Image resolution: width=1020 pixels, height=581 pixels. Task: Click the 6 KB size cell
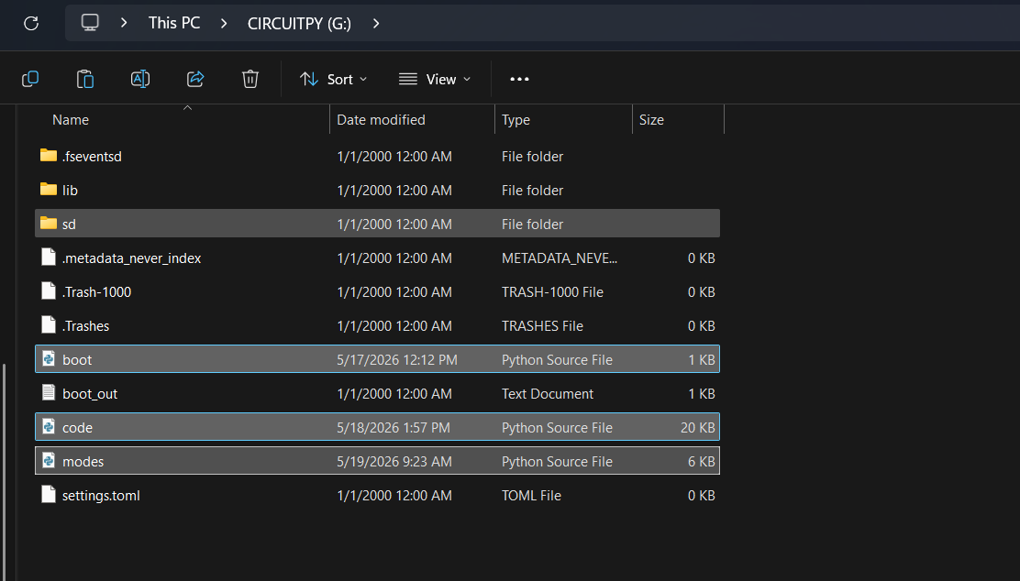click(701, 462)
